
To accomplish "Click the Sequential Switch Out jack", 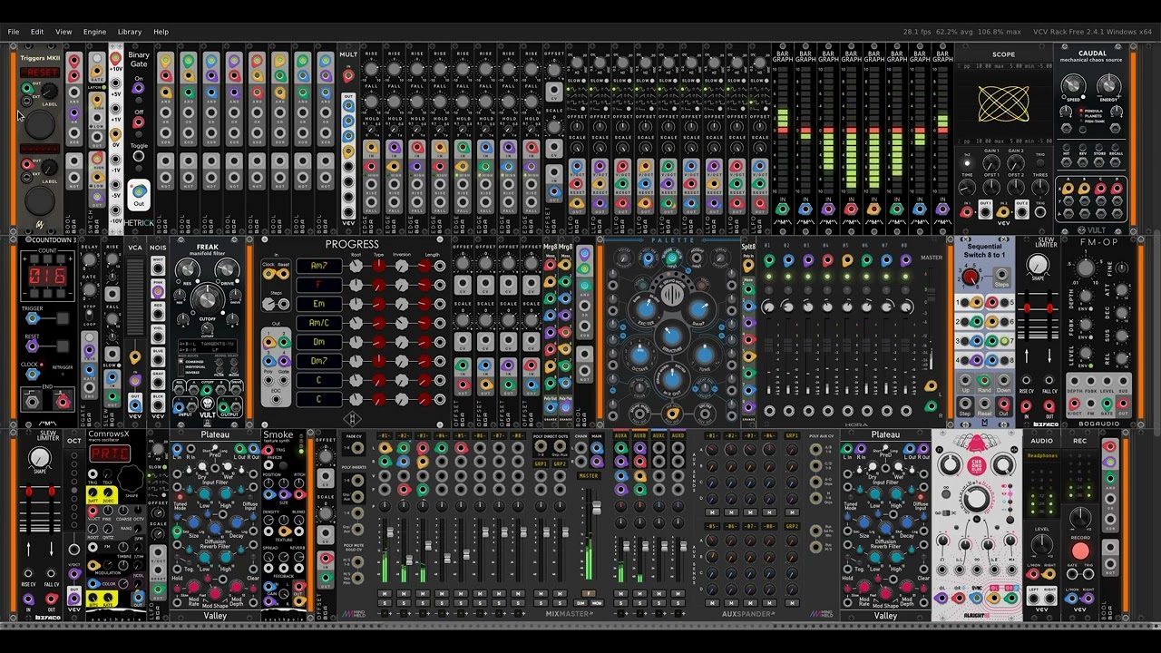I will click(x=1003, y=404).
